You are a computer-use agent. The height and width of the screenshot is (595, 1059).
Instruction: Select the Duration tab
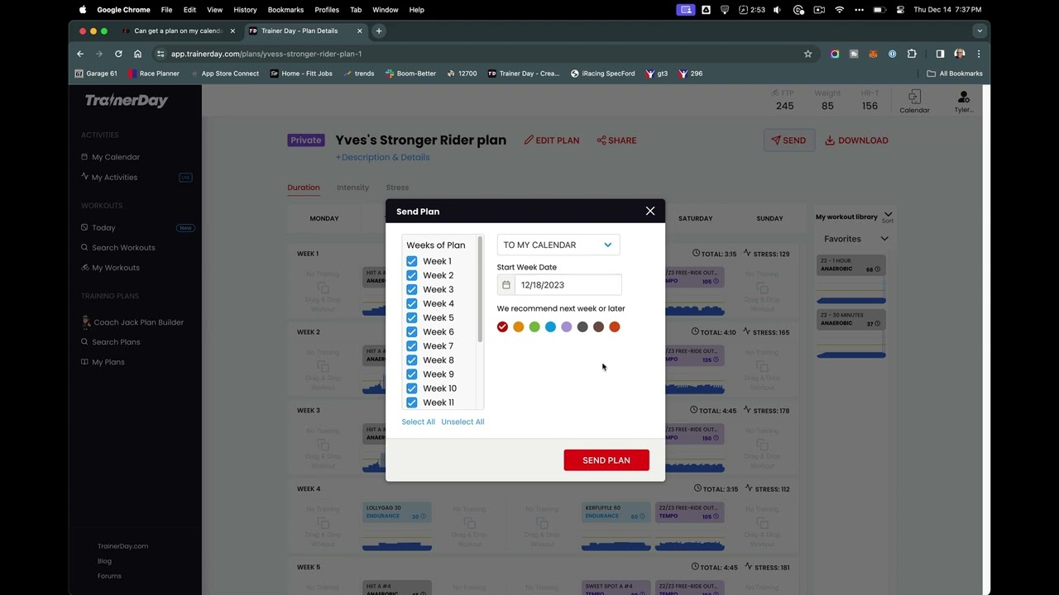point(304,188)
